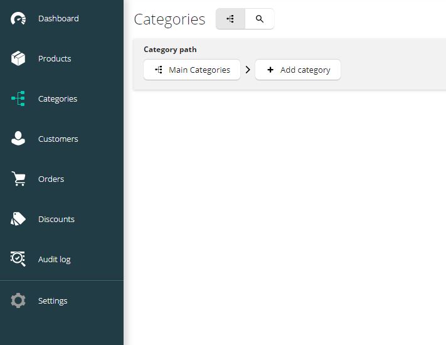Screen dimensions: 446x345
Task: Click the tree icon in Main Categories
Action: point(159,70)
